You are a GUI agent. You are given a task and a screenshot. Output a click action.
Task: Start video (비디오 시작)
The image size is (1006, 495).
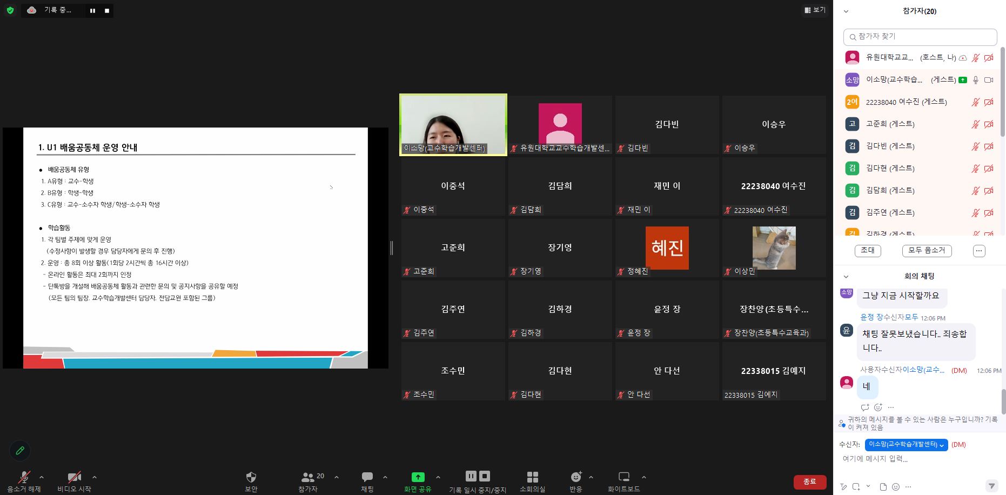click(x=74, y=477)
